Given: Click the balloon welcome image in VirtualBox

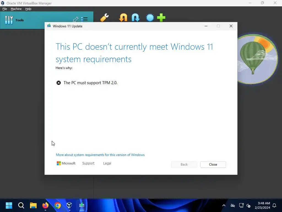Looking at the screenshot, I should (x=257, y=59).
